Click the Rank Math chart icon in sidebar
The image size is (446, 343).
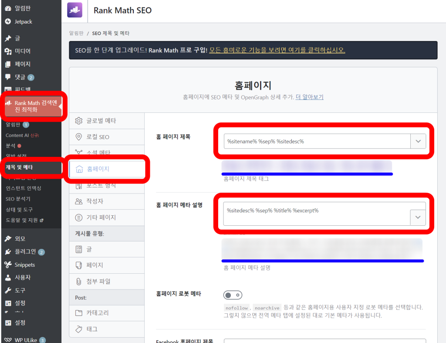(x=8, y=103)
